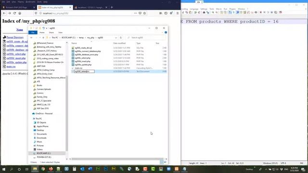Open Firefox History menu
Viewport: 308px width, 173px height.
tap(21, 2)
